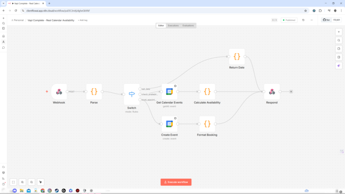The height and width of the screenshot is (194, 345).
Task: Open Steam from the taskbar
Action: coord(57,191)
